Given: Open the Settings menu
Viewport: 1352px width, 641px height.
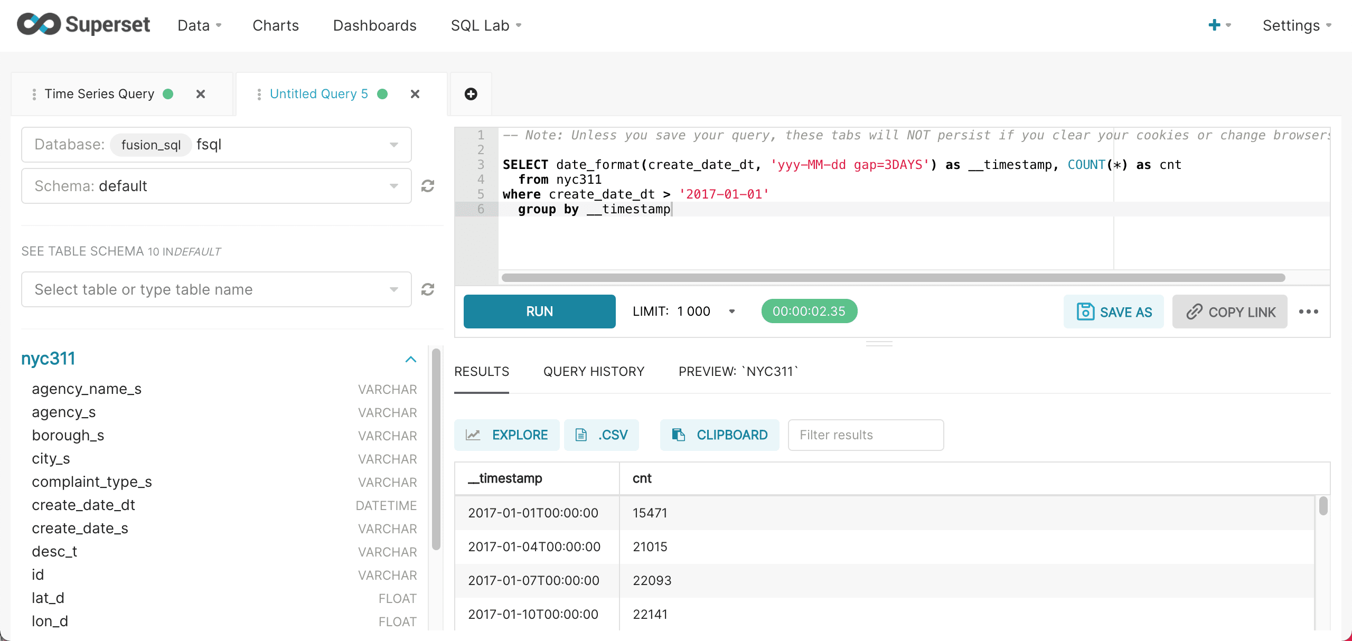Looking at the screenshot, I should pyautogui.click(x=1297, y=25).
